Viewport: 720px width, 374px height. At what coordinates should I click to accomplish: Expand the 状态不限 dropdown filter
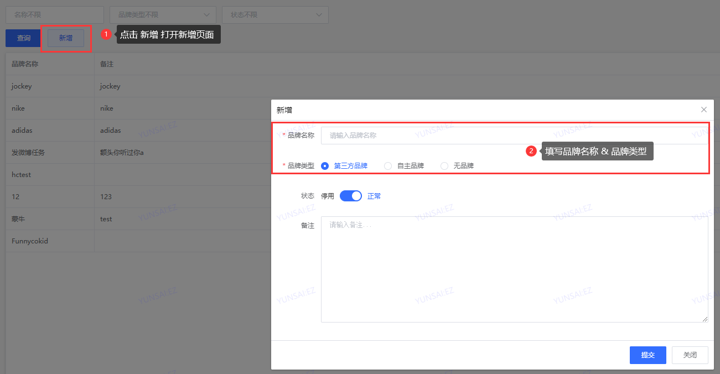click(x=275, y=15)
